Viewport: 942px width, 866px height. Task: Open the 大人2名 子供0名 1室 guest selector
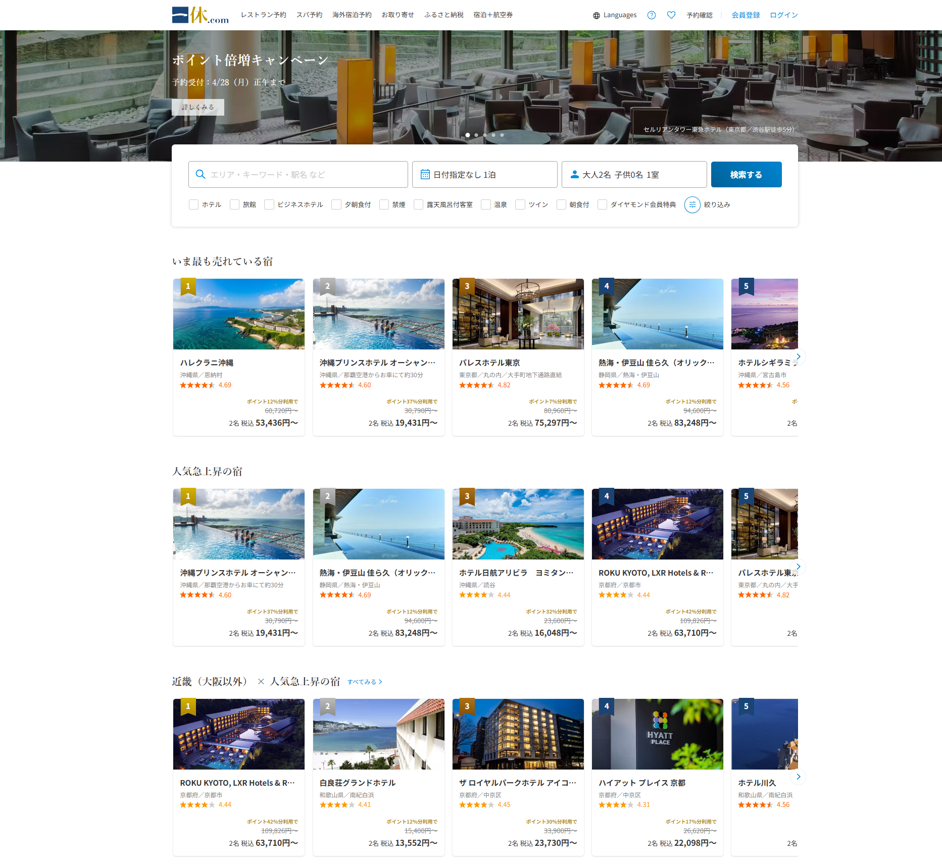coord(634,174)
